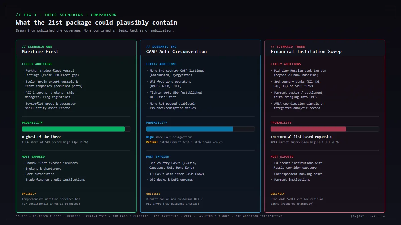Click 'Tighten Art. 5bb' bullet
Screen dimensions: 401x225
tap(174, 95)
